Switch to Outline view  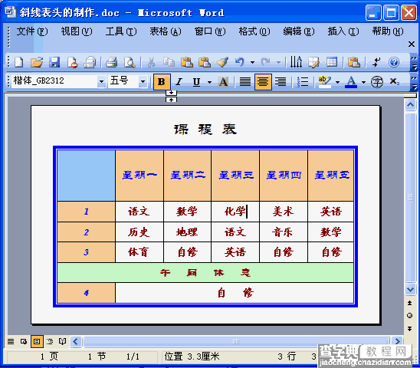[x=50, y=341]
